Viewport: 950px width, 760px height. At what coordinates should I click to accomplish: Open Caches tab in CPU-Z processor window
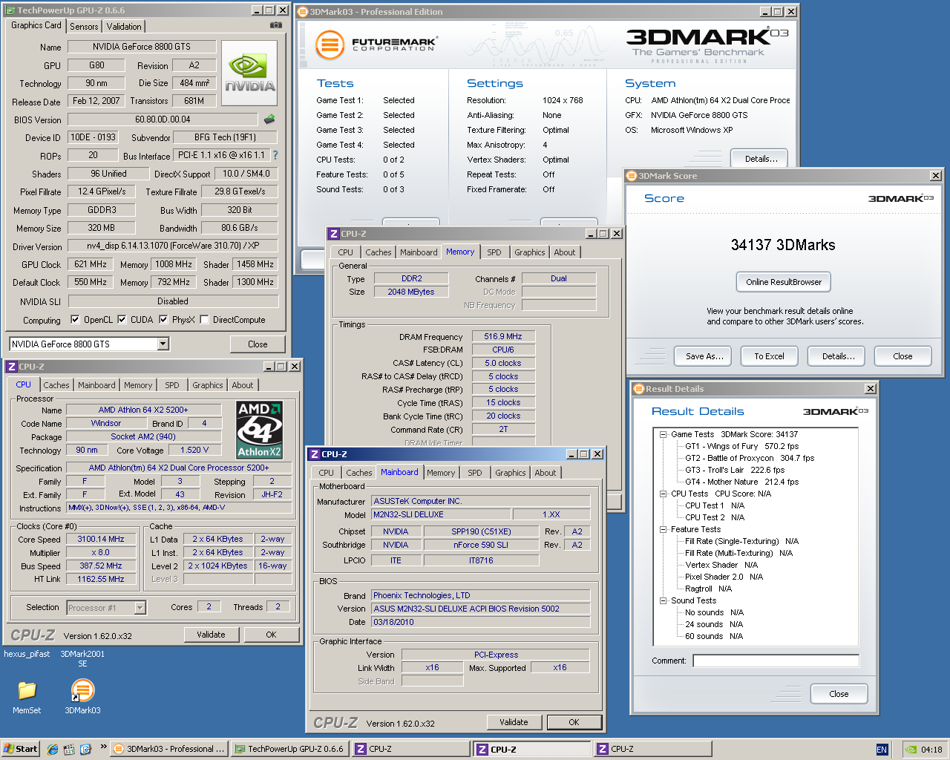56,385
